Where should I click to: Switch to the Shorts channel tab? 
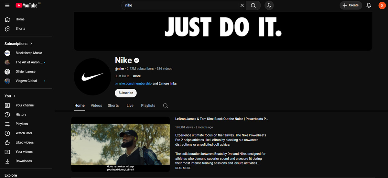(x=113, y=106)
